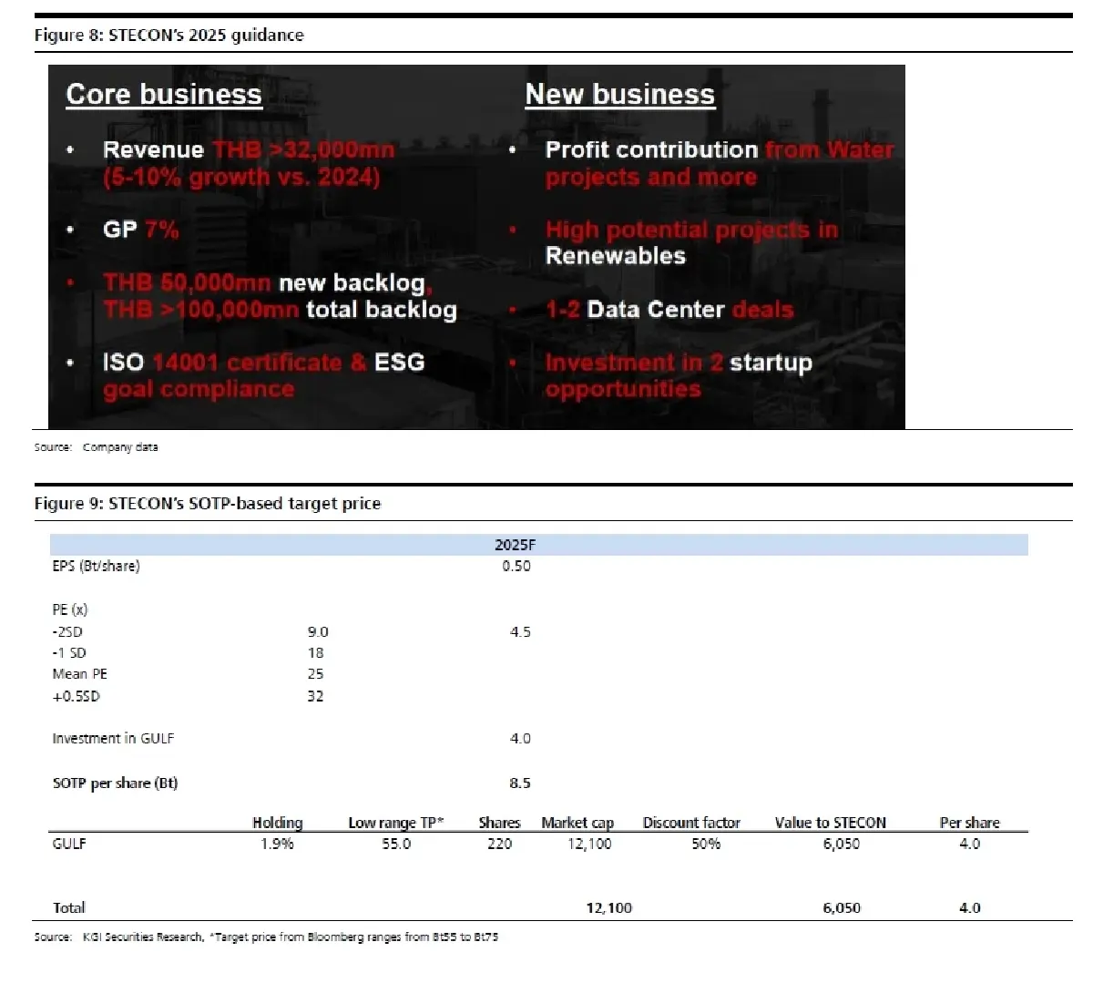Screen dimensions: 1093x983
Task: Select the Investment in GULF row
Action: tap(113, 739)
